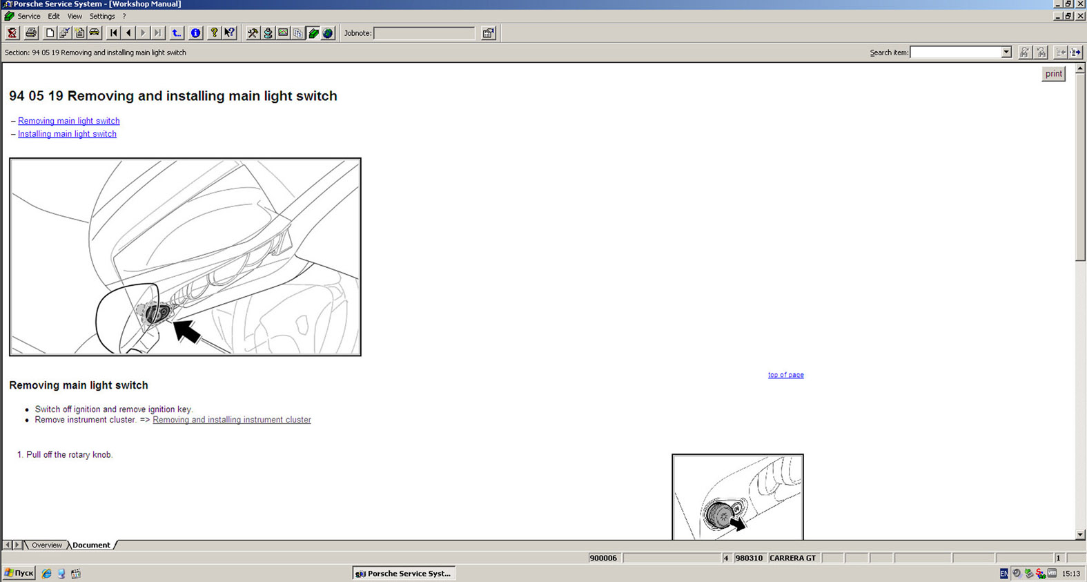Click the Windows Start button on the taskbar
The image size is (1087, 582).
tap(19, 573)
